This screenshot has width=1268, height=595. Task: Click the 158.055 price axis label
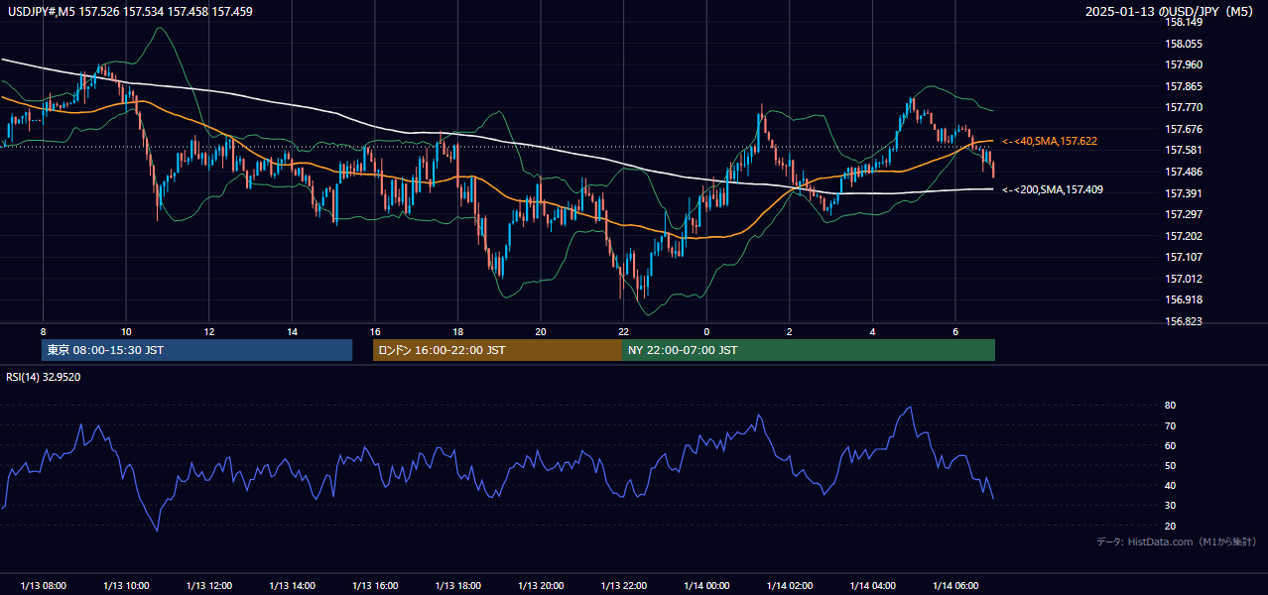1183,44
